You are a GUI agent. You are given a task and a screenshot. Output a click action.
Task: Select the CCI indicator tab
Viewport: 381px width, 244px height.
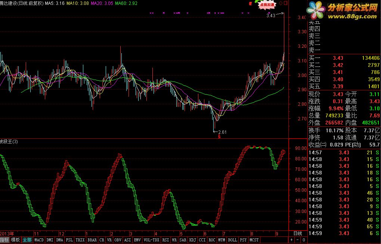click(202, 240)
